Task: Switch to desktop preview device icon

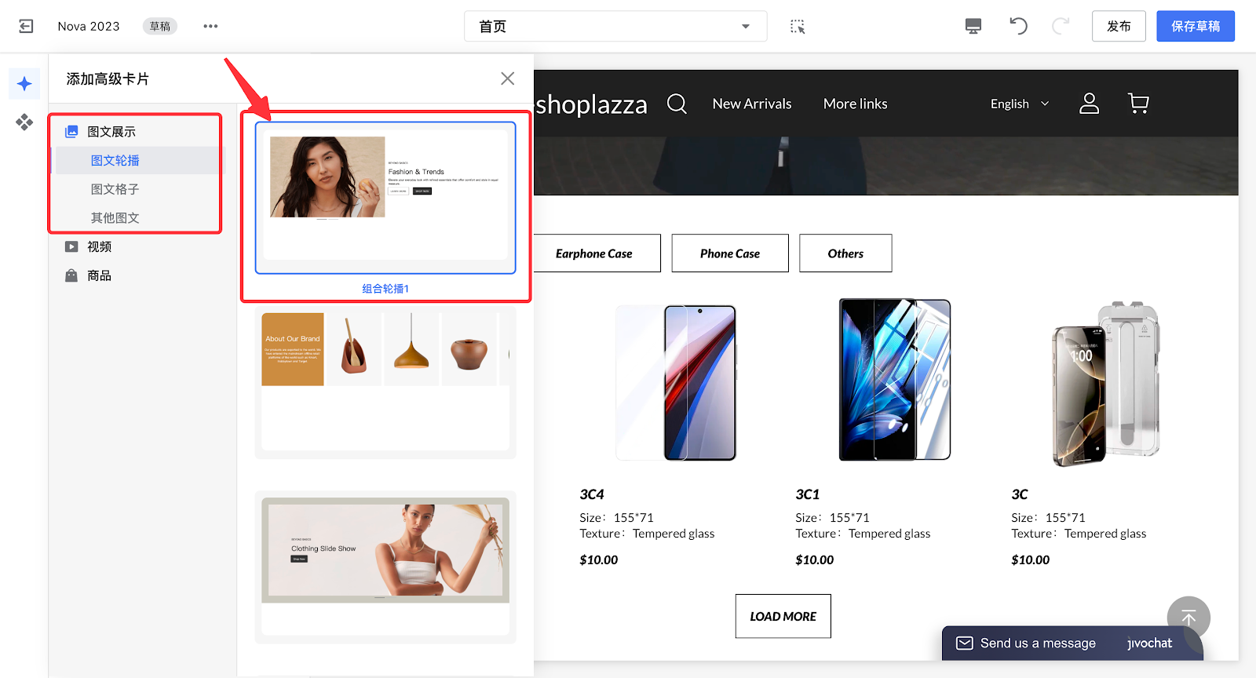Action: click(x=973, y=26)
